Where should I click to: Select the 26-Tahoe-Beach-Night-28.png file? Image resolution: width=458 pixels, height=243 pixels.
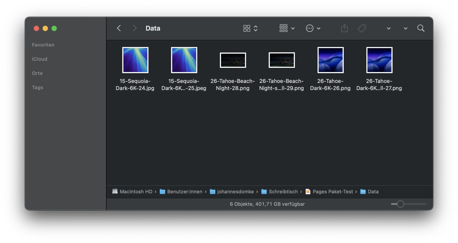pyautogui.click(x=233, y=60)
